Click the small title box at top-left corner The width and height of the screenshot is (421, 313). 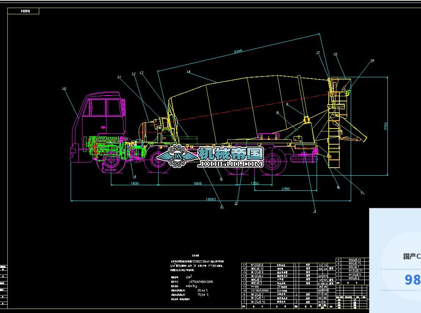tap(23, 11)
